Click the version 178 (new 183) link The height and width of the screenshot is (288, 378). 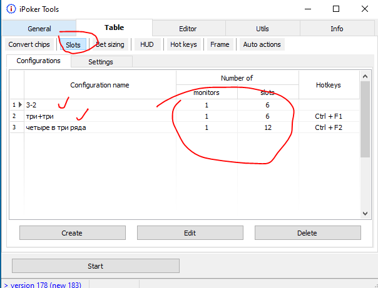43,285
